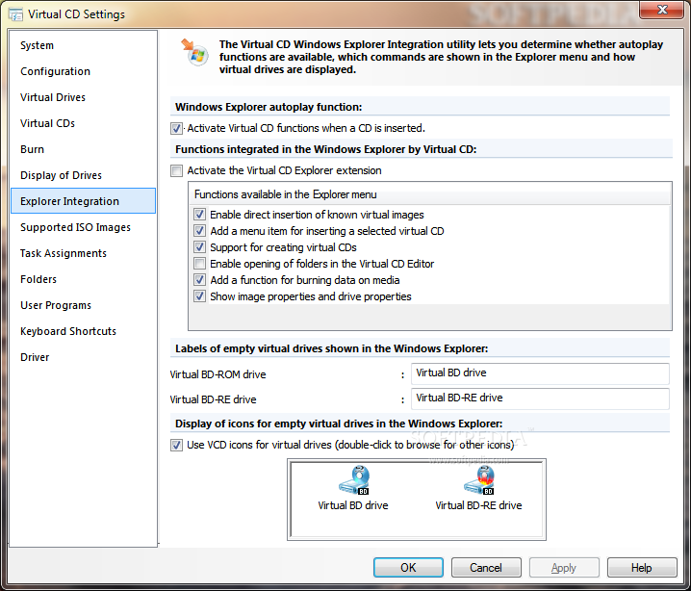Screen dimensions: 691x591
Task: Toggle Activate Virtual CD functions on CD insert
Action: 176,128
